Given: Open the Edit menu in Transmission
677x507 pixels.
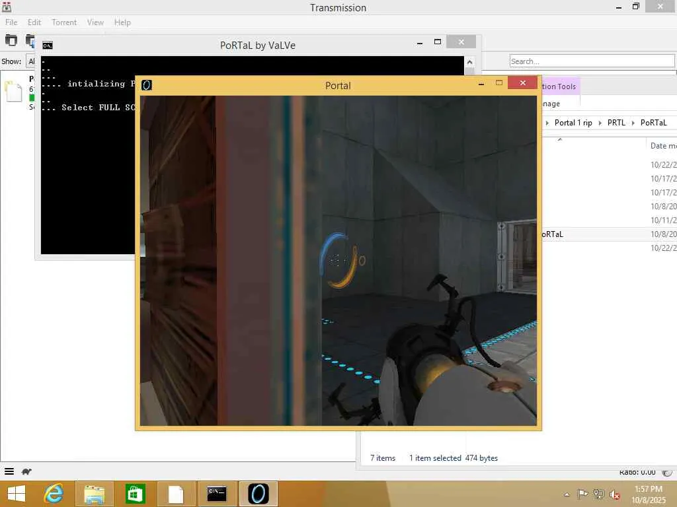Looking at the screenshot, I should pos(34,22).
